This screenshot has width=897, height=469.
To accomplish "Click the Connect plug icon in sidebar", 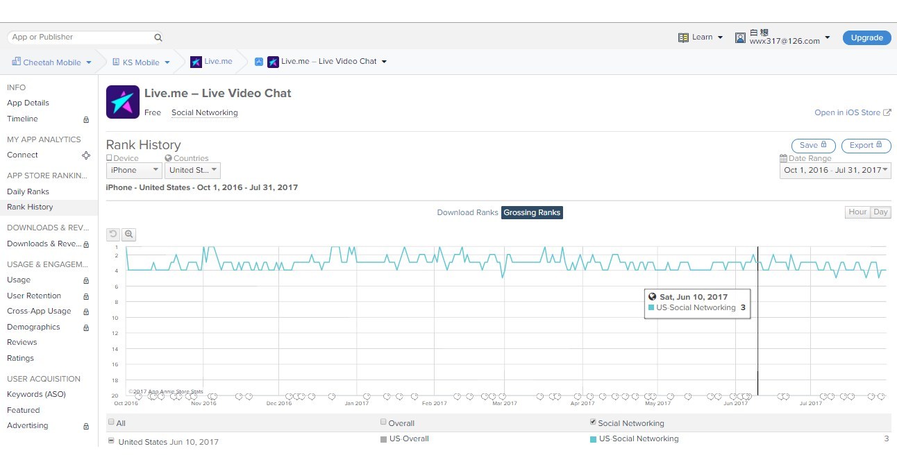I will pyautogui.click(x=86, y=155).
